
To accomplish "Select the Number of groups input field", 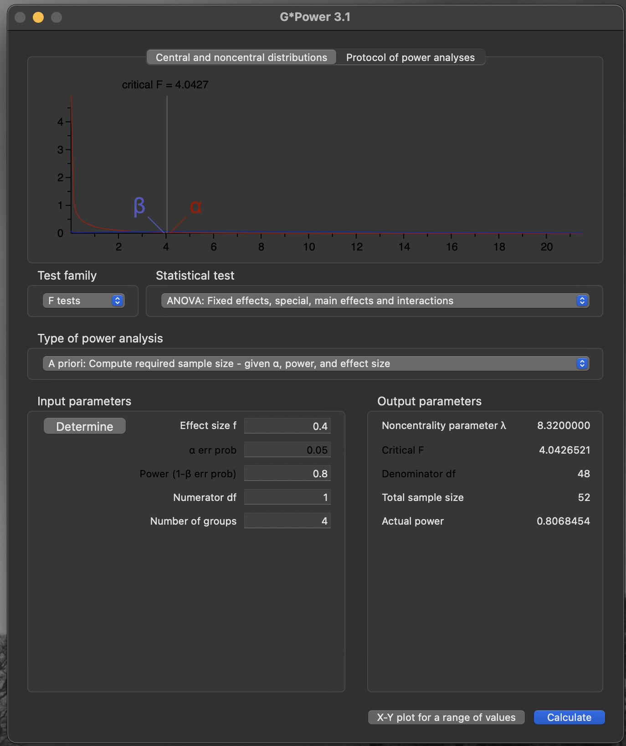I will click(287, 521).
